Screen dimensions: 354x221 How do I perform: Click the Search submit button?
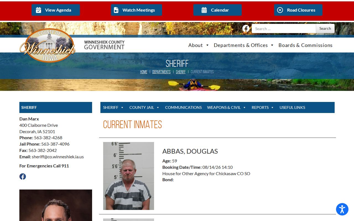point(325,28)
